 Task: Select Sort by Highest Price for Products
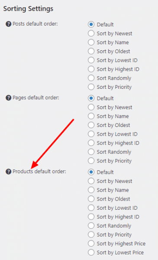pos(91,244)
